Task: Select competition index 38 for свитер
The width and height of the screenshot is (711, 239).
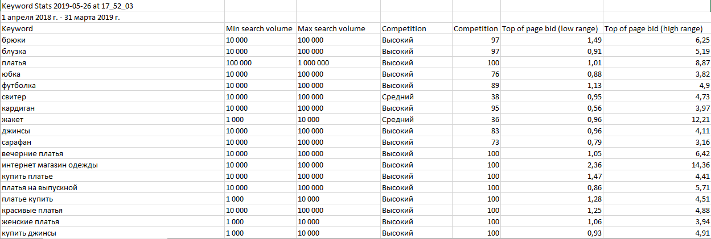Action: (476, 97)
